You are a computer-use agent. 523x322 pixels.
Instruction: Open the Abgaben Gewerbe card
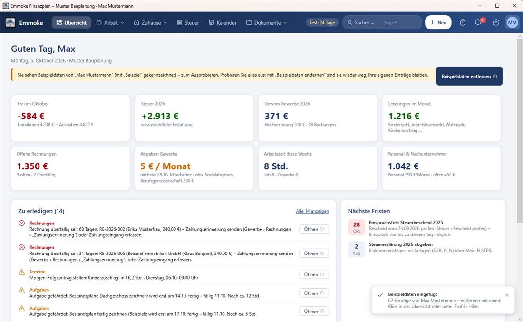(x=194, y=168)
